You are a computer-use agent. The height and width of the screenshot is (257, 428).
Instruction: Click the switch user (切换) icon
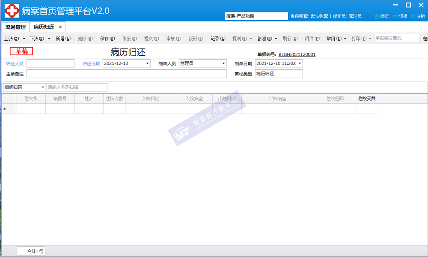395,16
